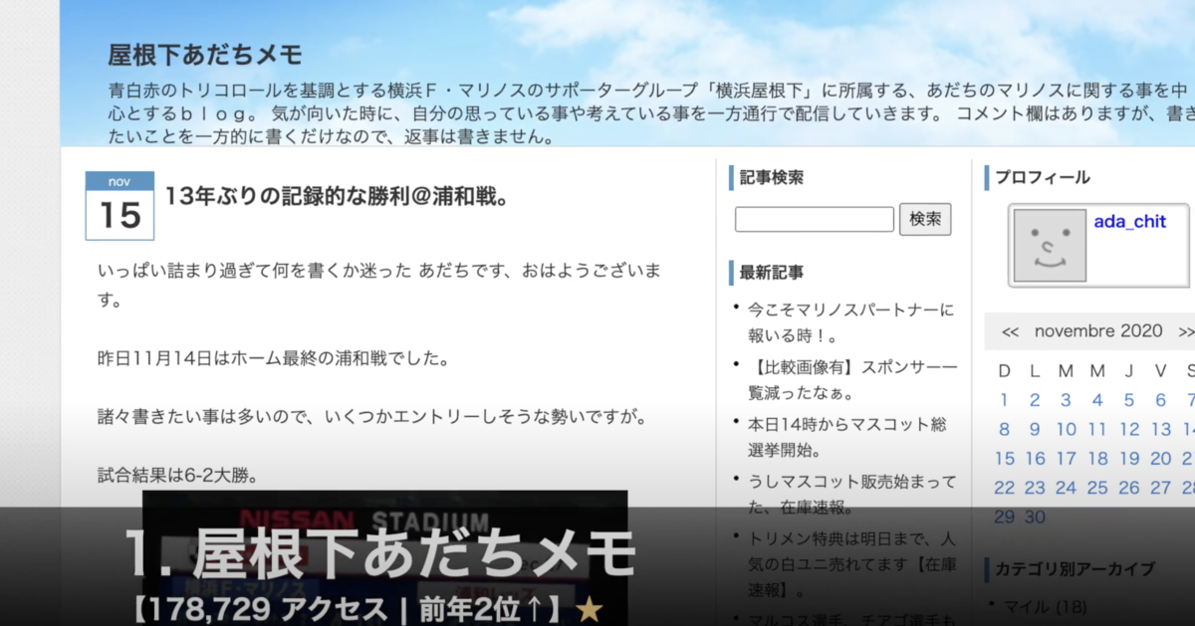Viewport: 1195px width, 626px height.
Task: Click the 記事検索 section heading
Action: coord(772,177)
